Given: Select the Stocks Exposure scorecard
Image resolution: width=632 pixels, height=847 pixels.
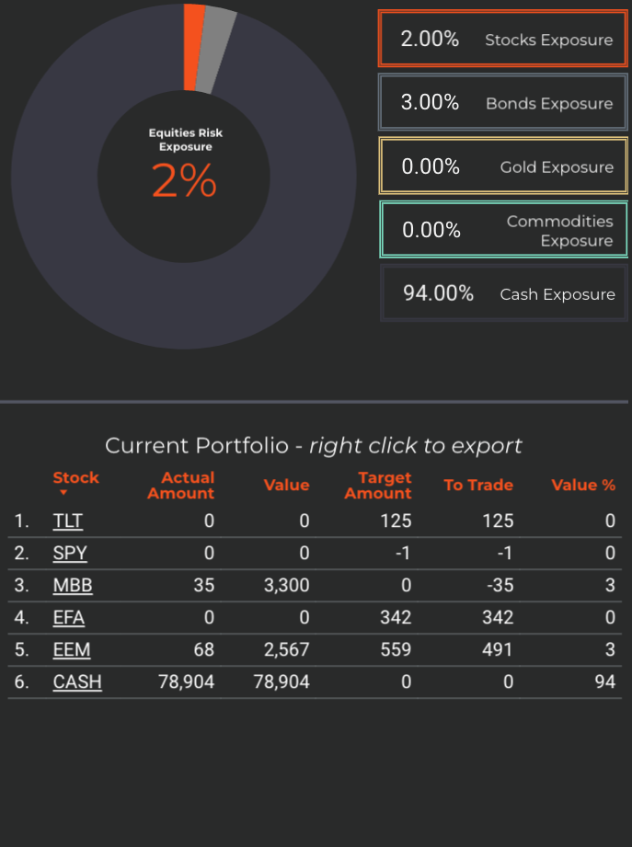Looking at the screenshot, I should [x=503, y=39].
